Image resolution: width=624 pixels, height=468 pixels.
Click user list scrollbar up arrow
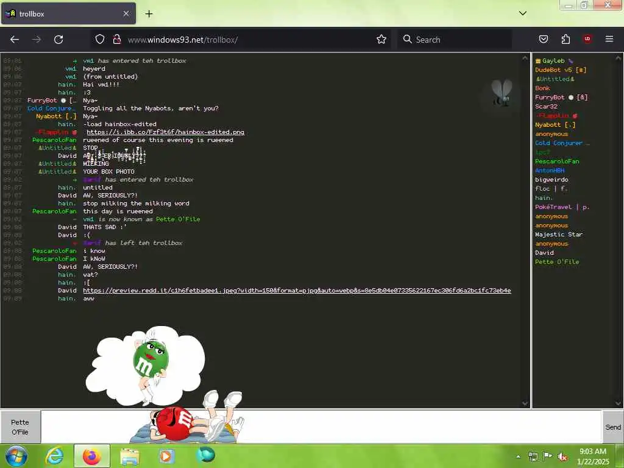(618, 58)
